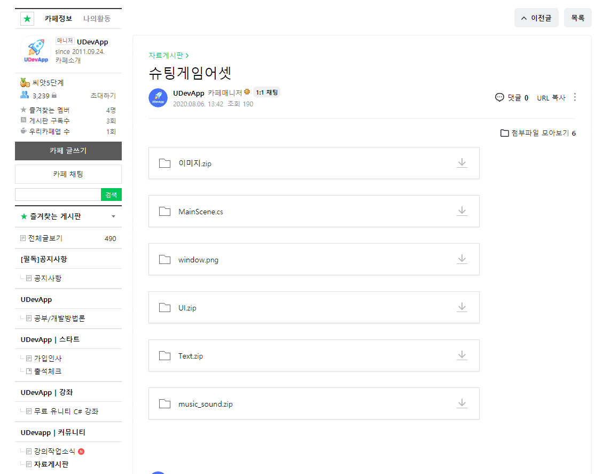
Task: Click the window.png file name
Action: (x=199, y=260)
